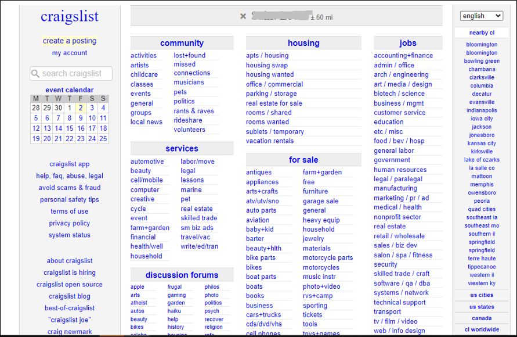Browse missed connections

[x=192, y=69]
